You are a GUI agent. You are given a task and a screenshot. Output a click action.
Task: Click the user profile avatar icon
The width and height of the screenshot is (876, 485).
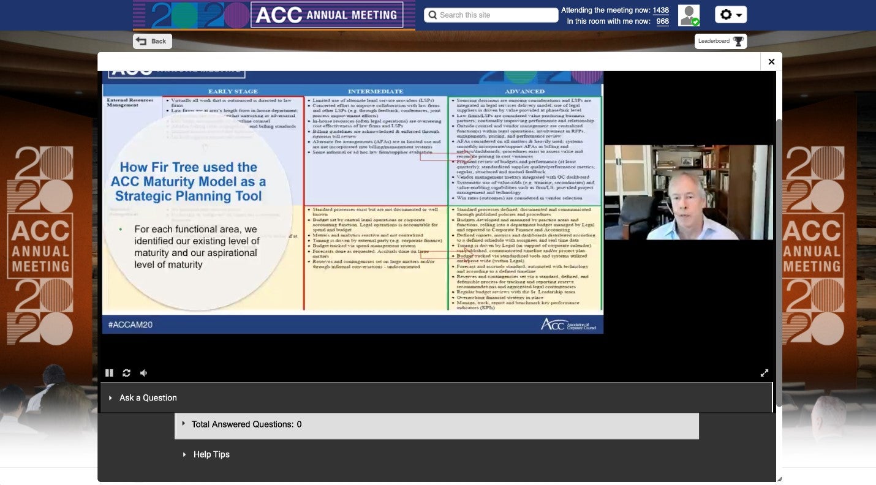pos(689,15)
